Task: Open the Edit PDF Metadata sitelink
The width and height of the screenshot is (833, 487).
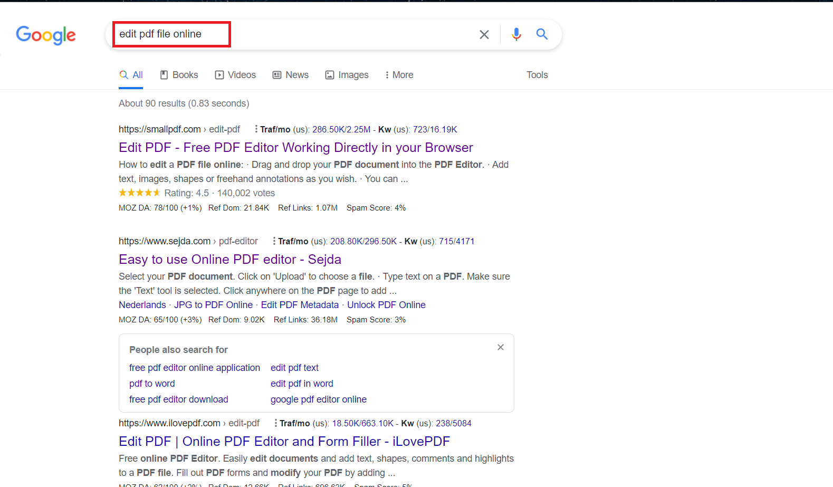Action: click(300, 305)
